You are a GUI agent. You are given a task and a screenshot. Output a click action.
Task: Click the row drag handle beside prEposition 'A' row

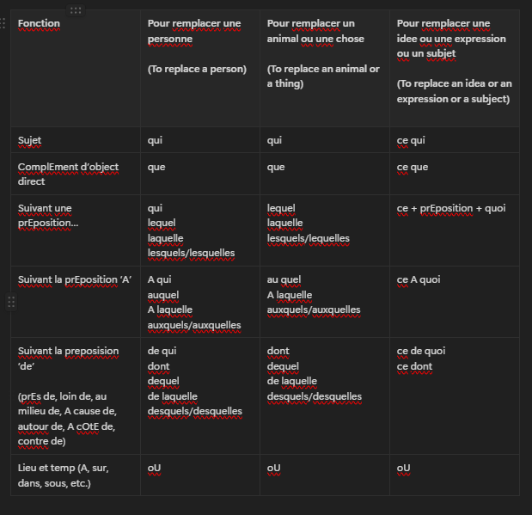11,302
